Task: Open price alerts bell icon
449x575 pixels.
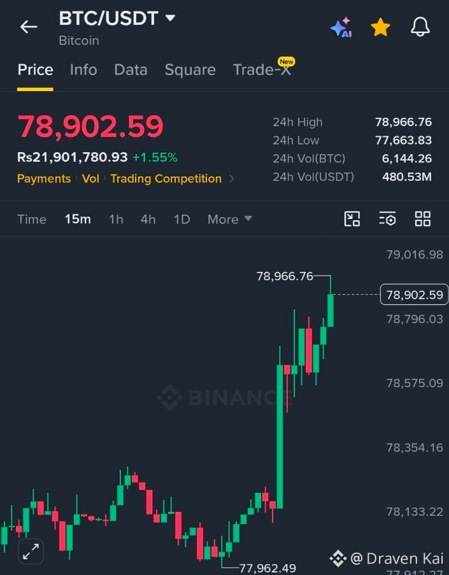Action: [420, 27]
